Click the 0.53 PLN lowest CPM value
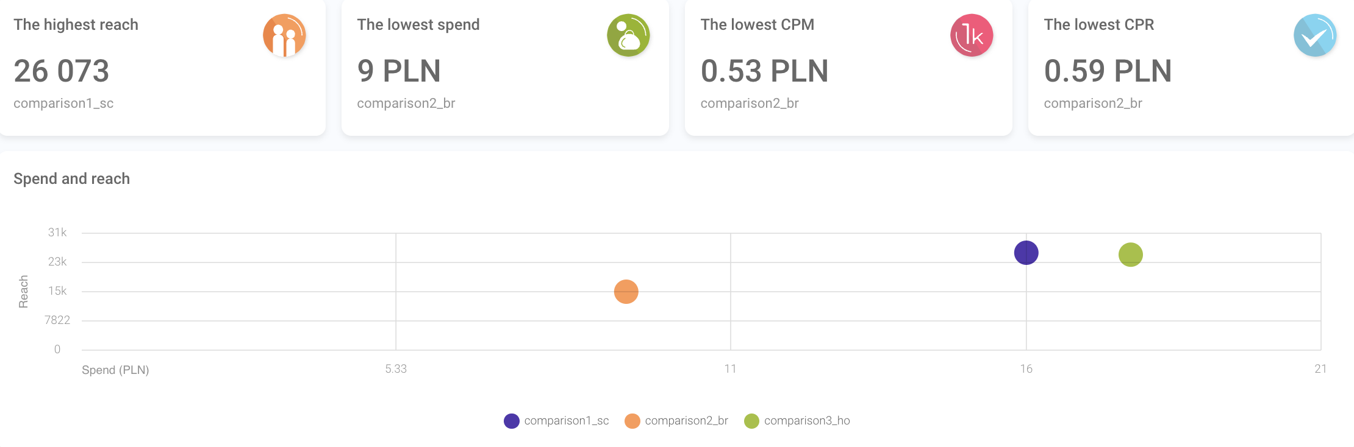Image resolution: width=1354 pixels, height=447 pixels. pyautogui.click(x=764, y=71)
